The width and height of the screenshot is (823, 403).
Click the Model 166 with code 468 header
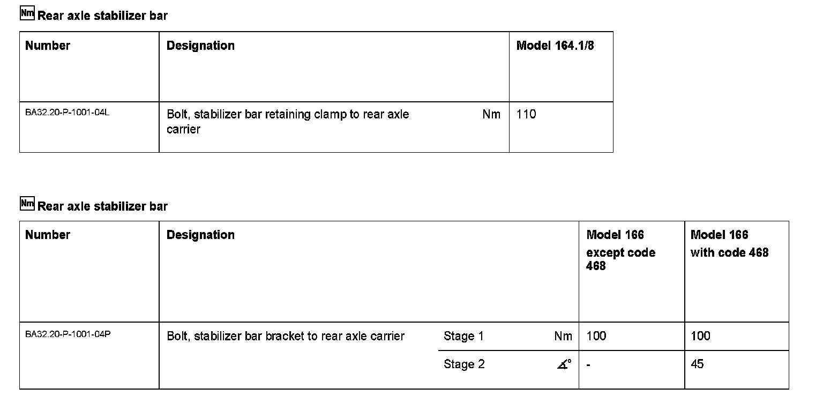click(x=730, y=243)
